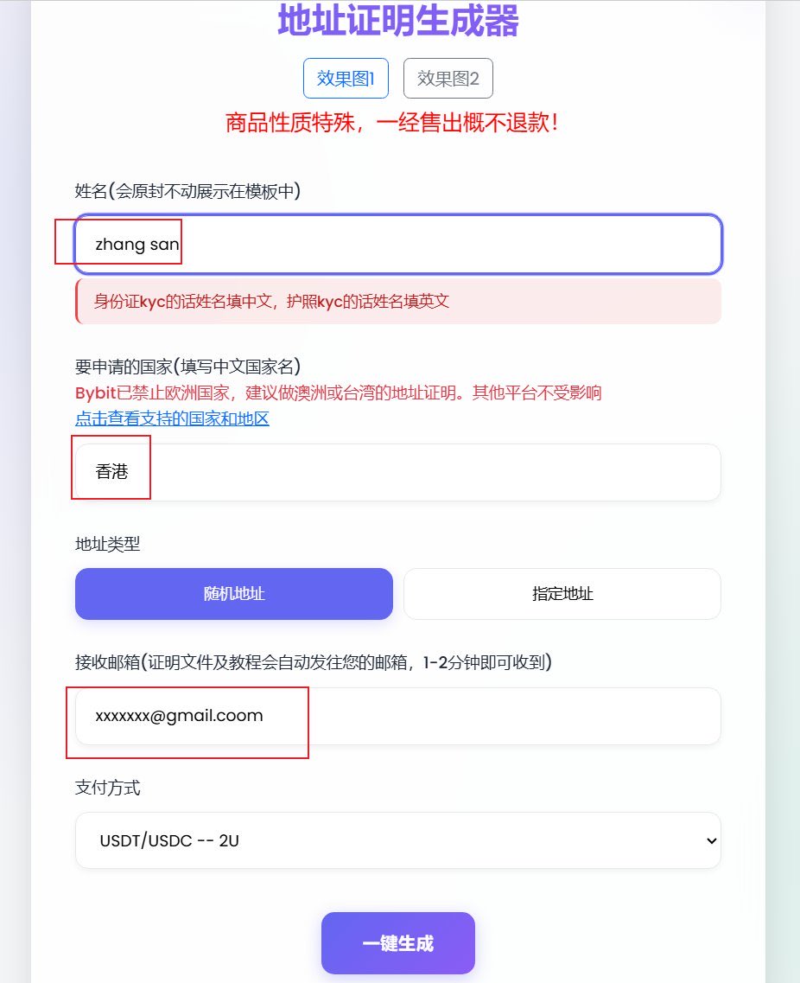Open the 效果图2 preview
Screen dimensions: 800x983
[448, 79]
